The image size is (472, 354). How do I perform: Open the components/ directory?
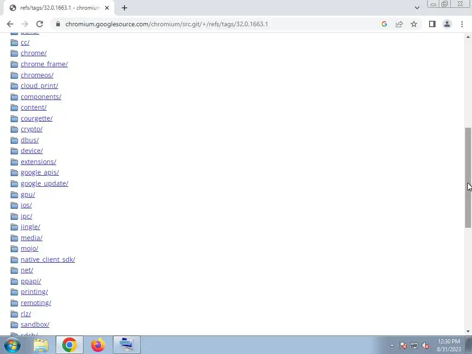pos(41,97)
